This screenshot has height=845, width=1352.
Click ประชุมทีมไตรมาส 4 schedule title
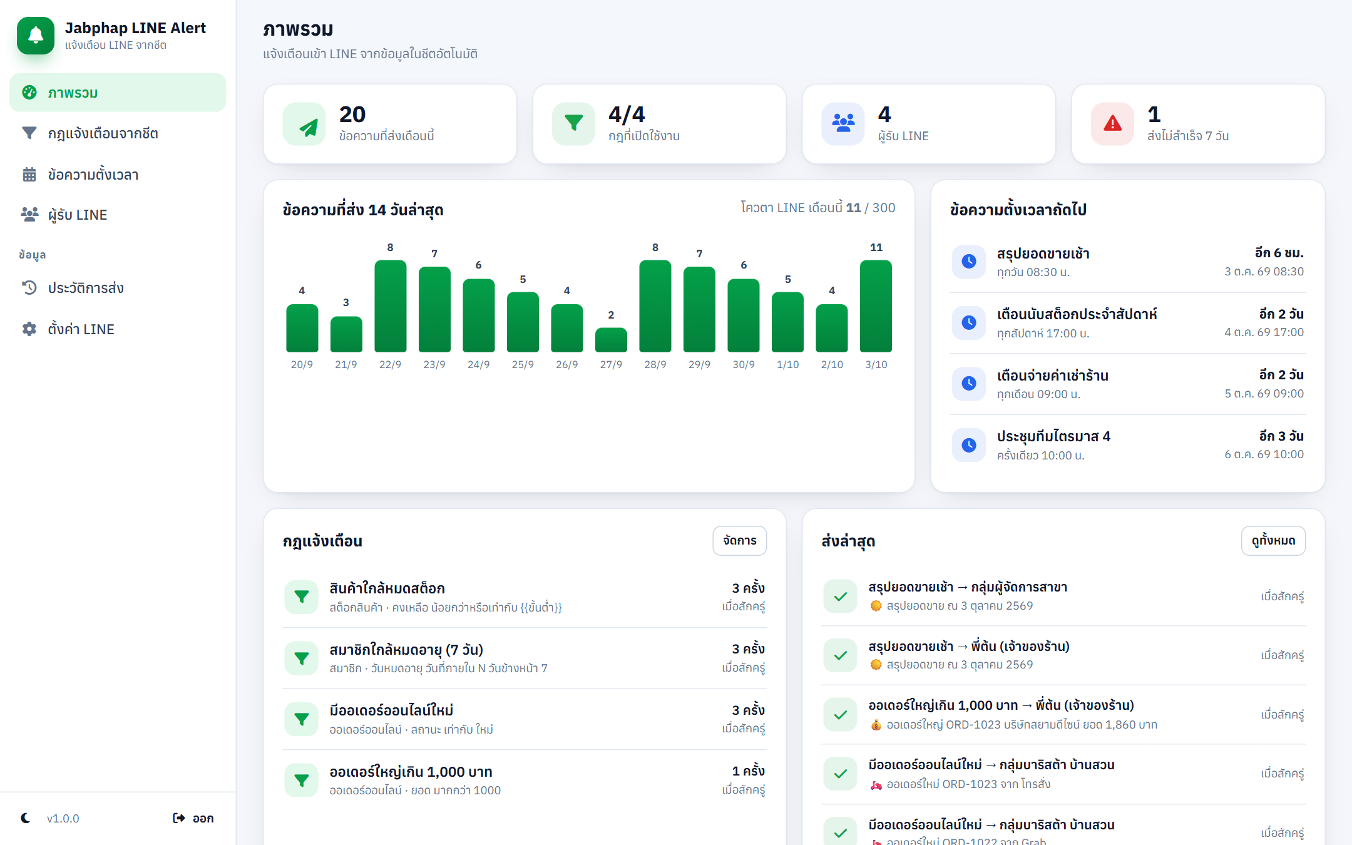click(1053, 436)
